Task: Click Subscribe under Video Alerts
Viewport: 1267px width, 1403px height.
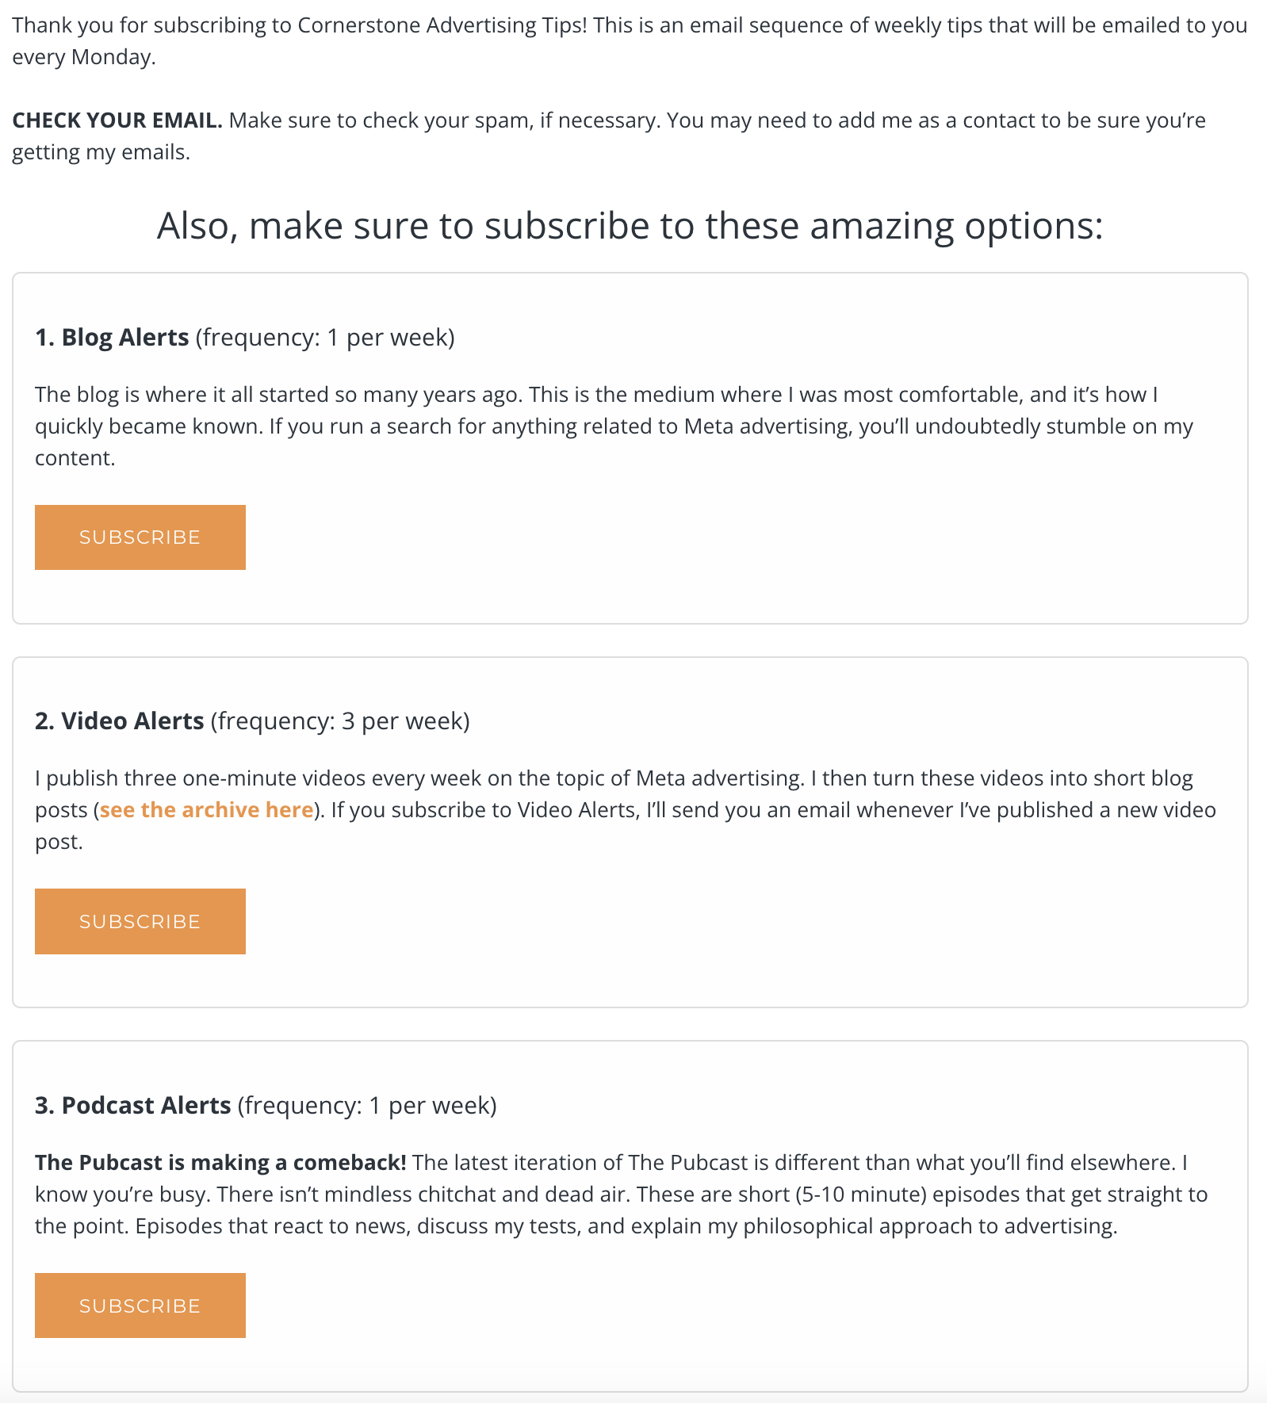Action: click(140, 921)
